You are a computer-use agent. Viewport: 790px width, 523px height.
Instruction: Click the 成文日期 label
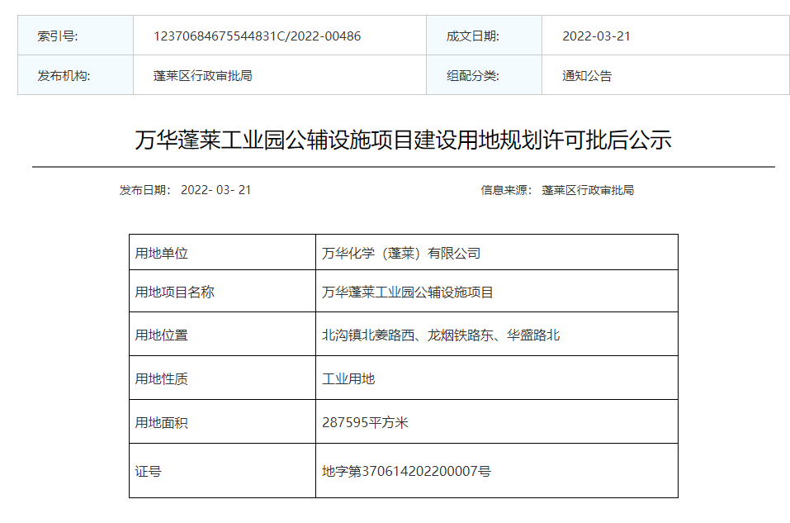click(x=472, y=36)
